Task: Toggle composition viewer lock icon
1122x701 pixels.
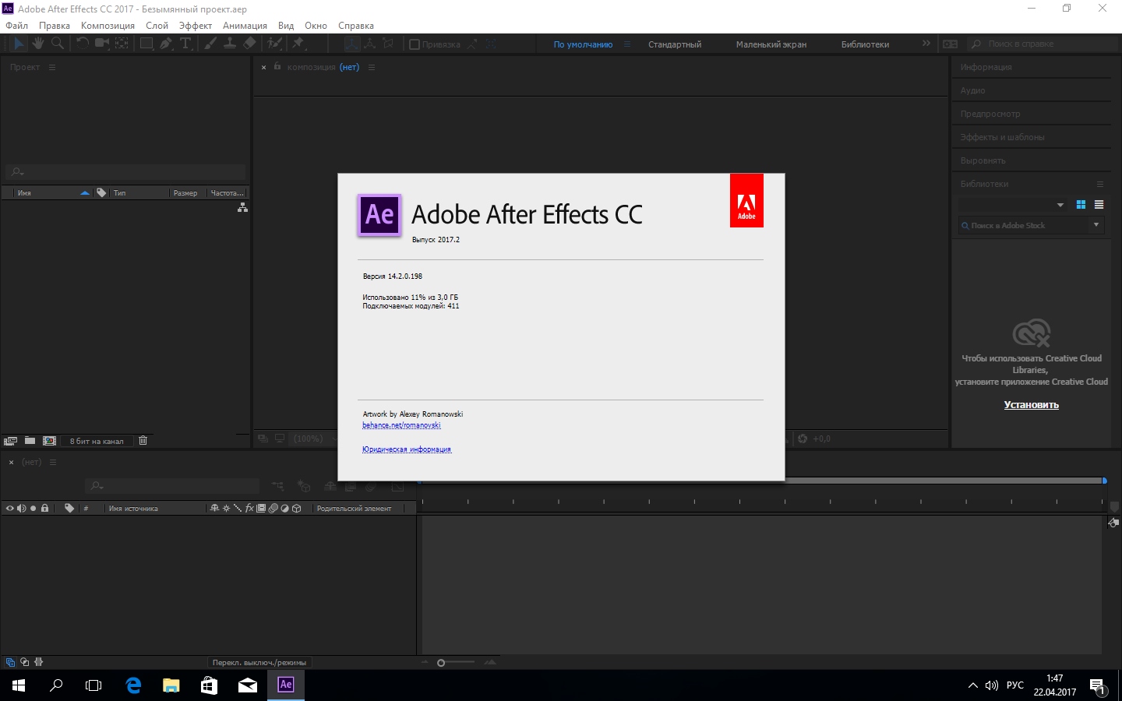Action: 277,67
